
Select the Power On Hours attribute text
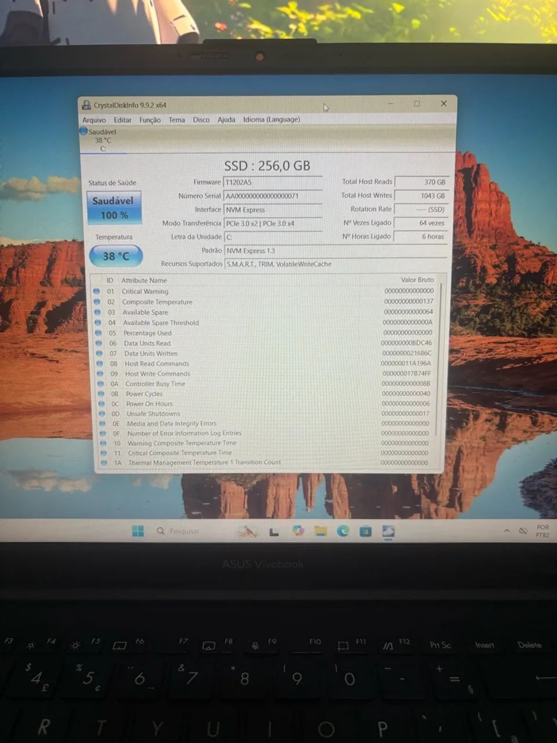(149, 404)
